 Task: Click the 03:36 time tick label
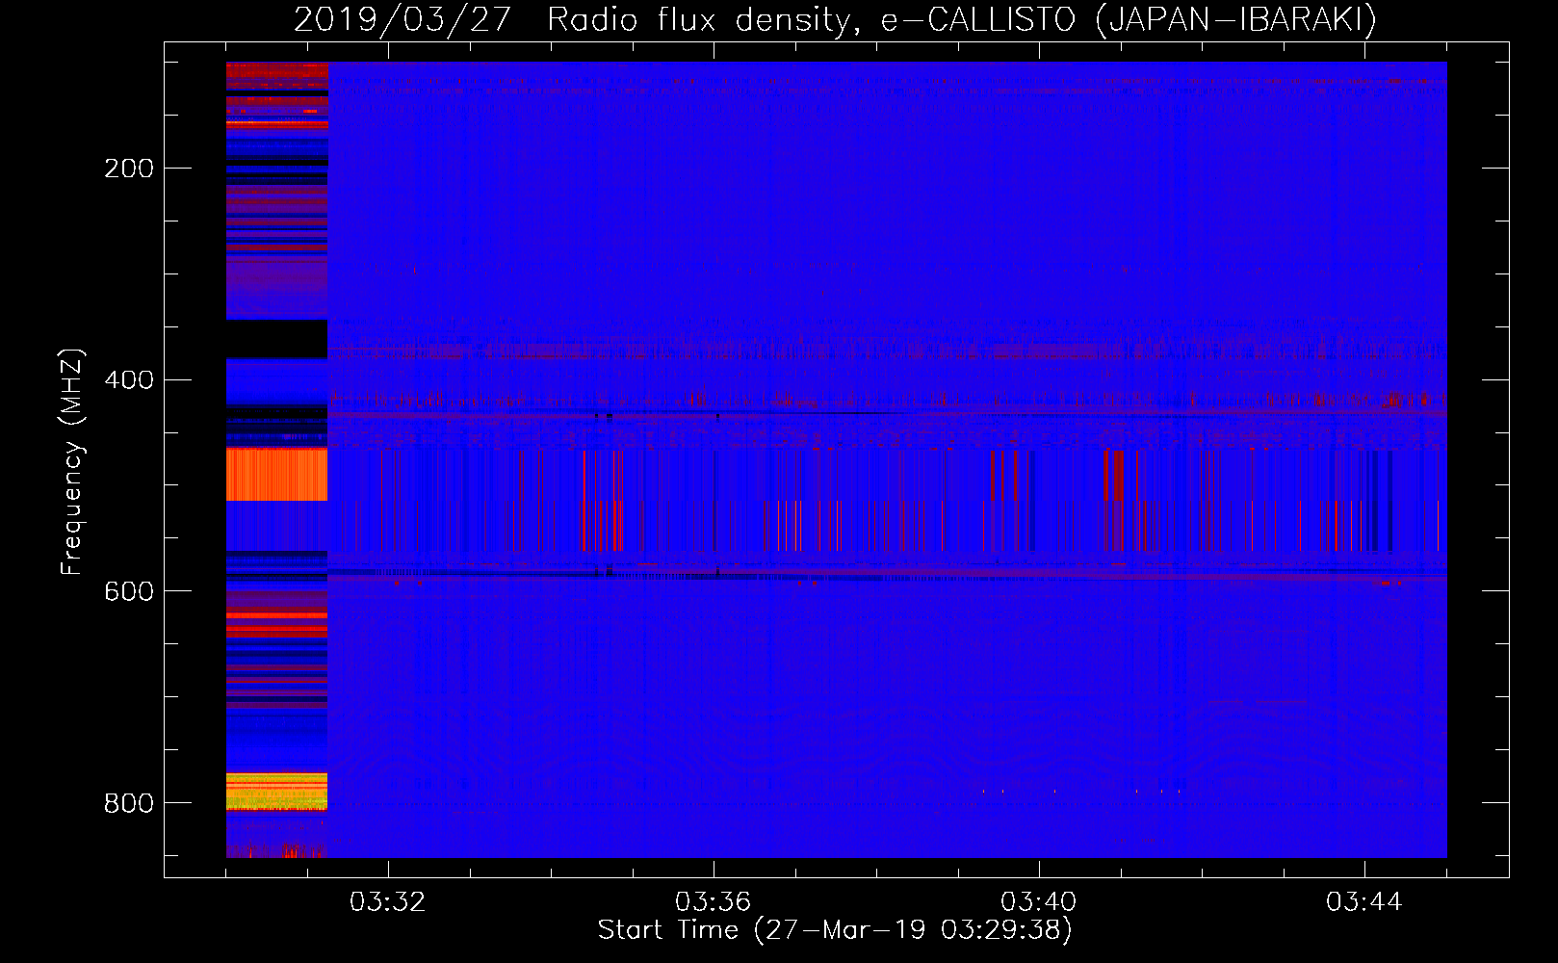(x=714, y=902)
